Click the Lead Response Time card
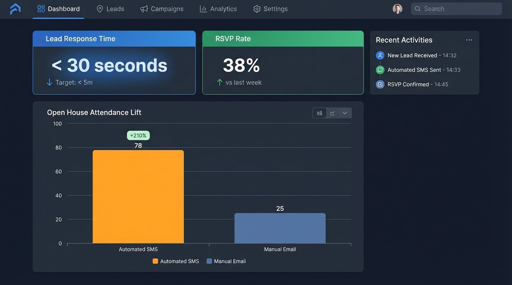 [114, 62]
